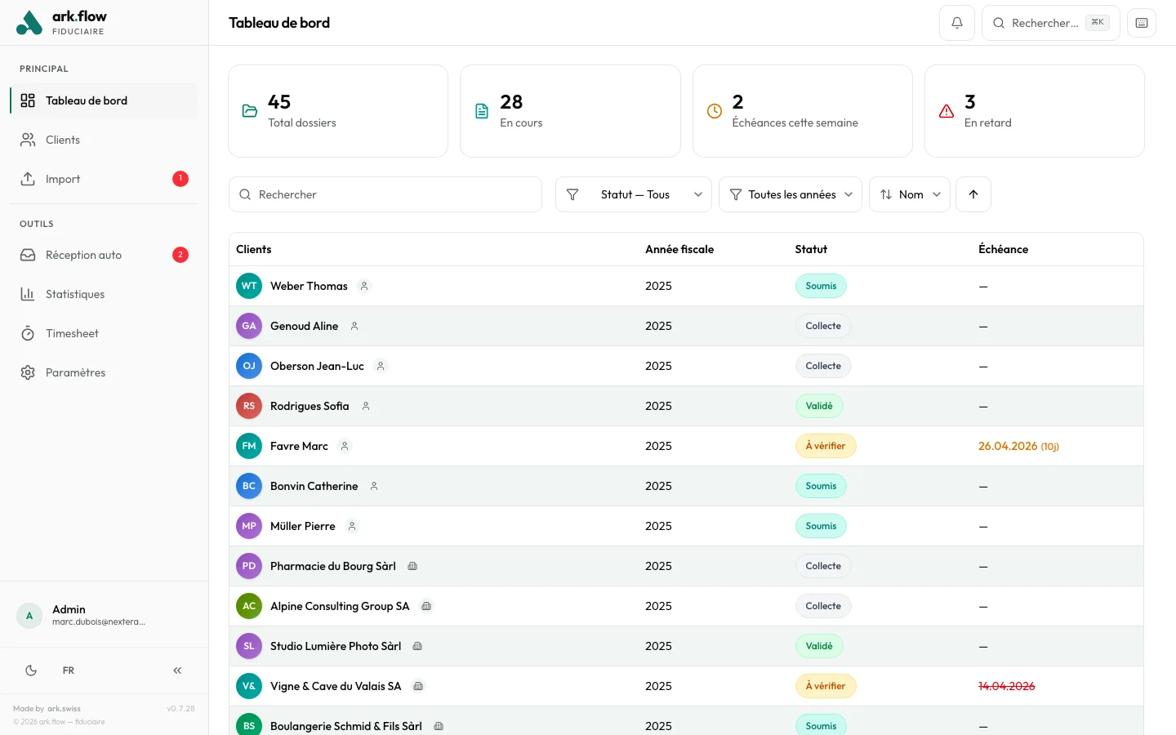Click the Réception auto inbox icon
Screen dimensions: 1176x735
point(28,255)
